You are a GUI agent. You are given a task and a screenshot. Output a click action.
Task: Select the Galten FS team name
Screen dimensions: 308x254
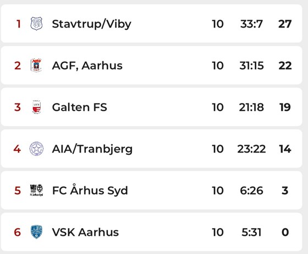point(80,107)
